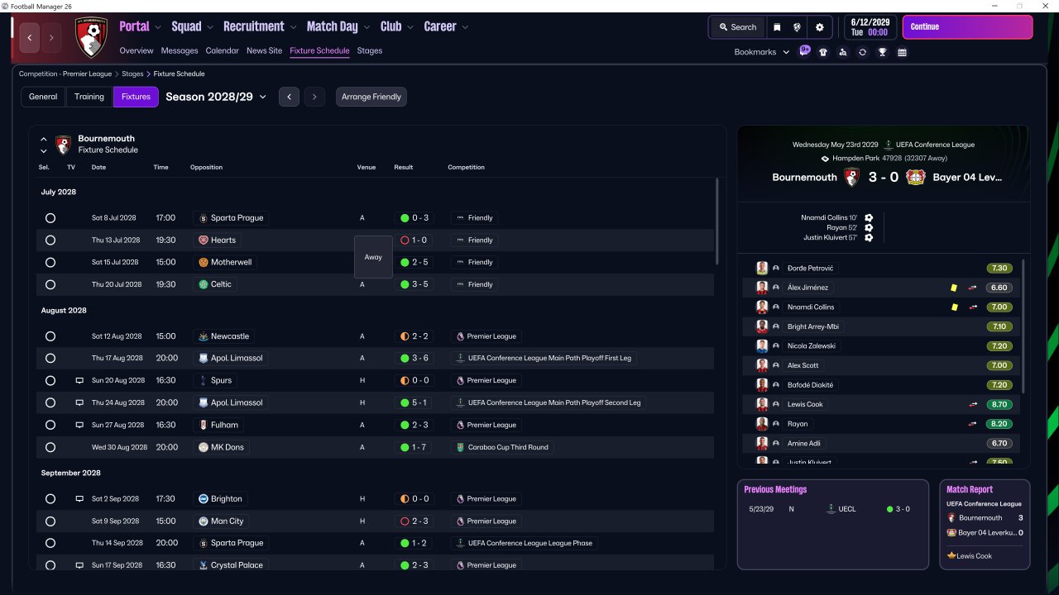Open the Season 2028/29 dropdown
Image resolution: width=1059 pixels, height=595 pixels.
[216, 97]
